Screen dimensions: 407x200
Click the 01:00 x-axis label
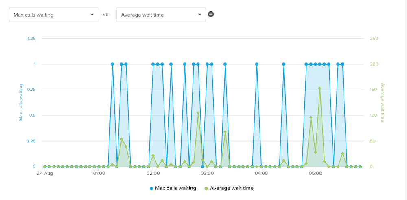tap(99, 173)
